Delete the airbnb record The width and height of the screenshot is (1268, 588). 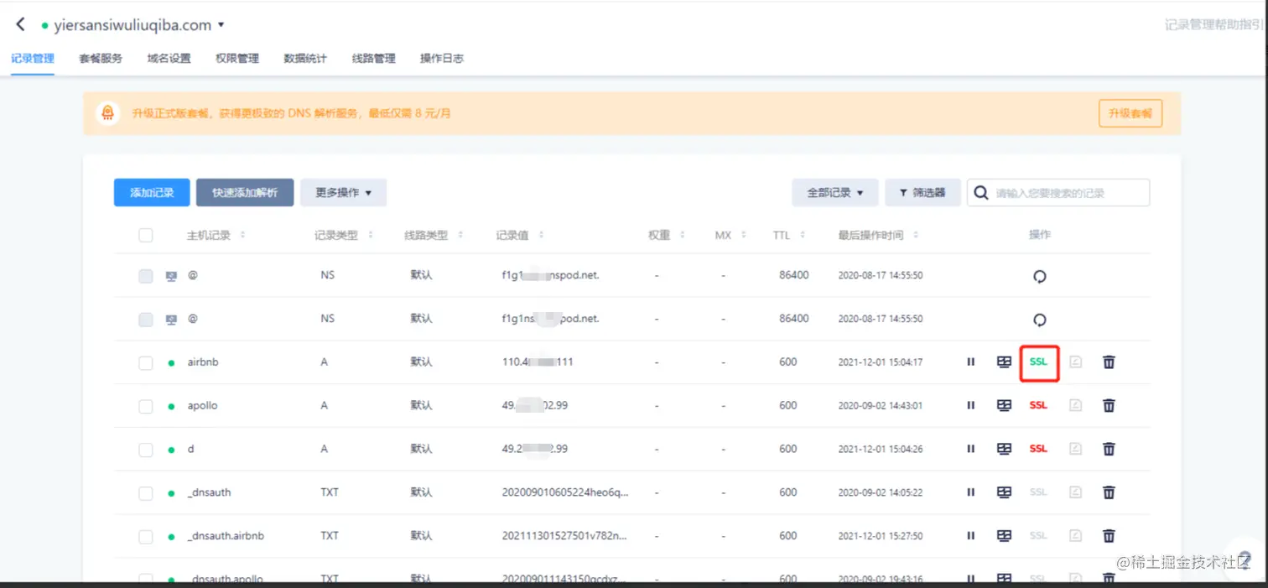click(x=1109, y=362)
